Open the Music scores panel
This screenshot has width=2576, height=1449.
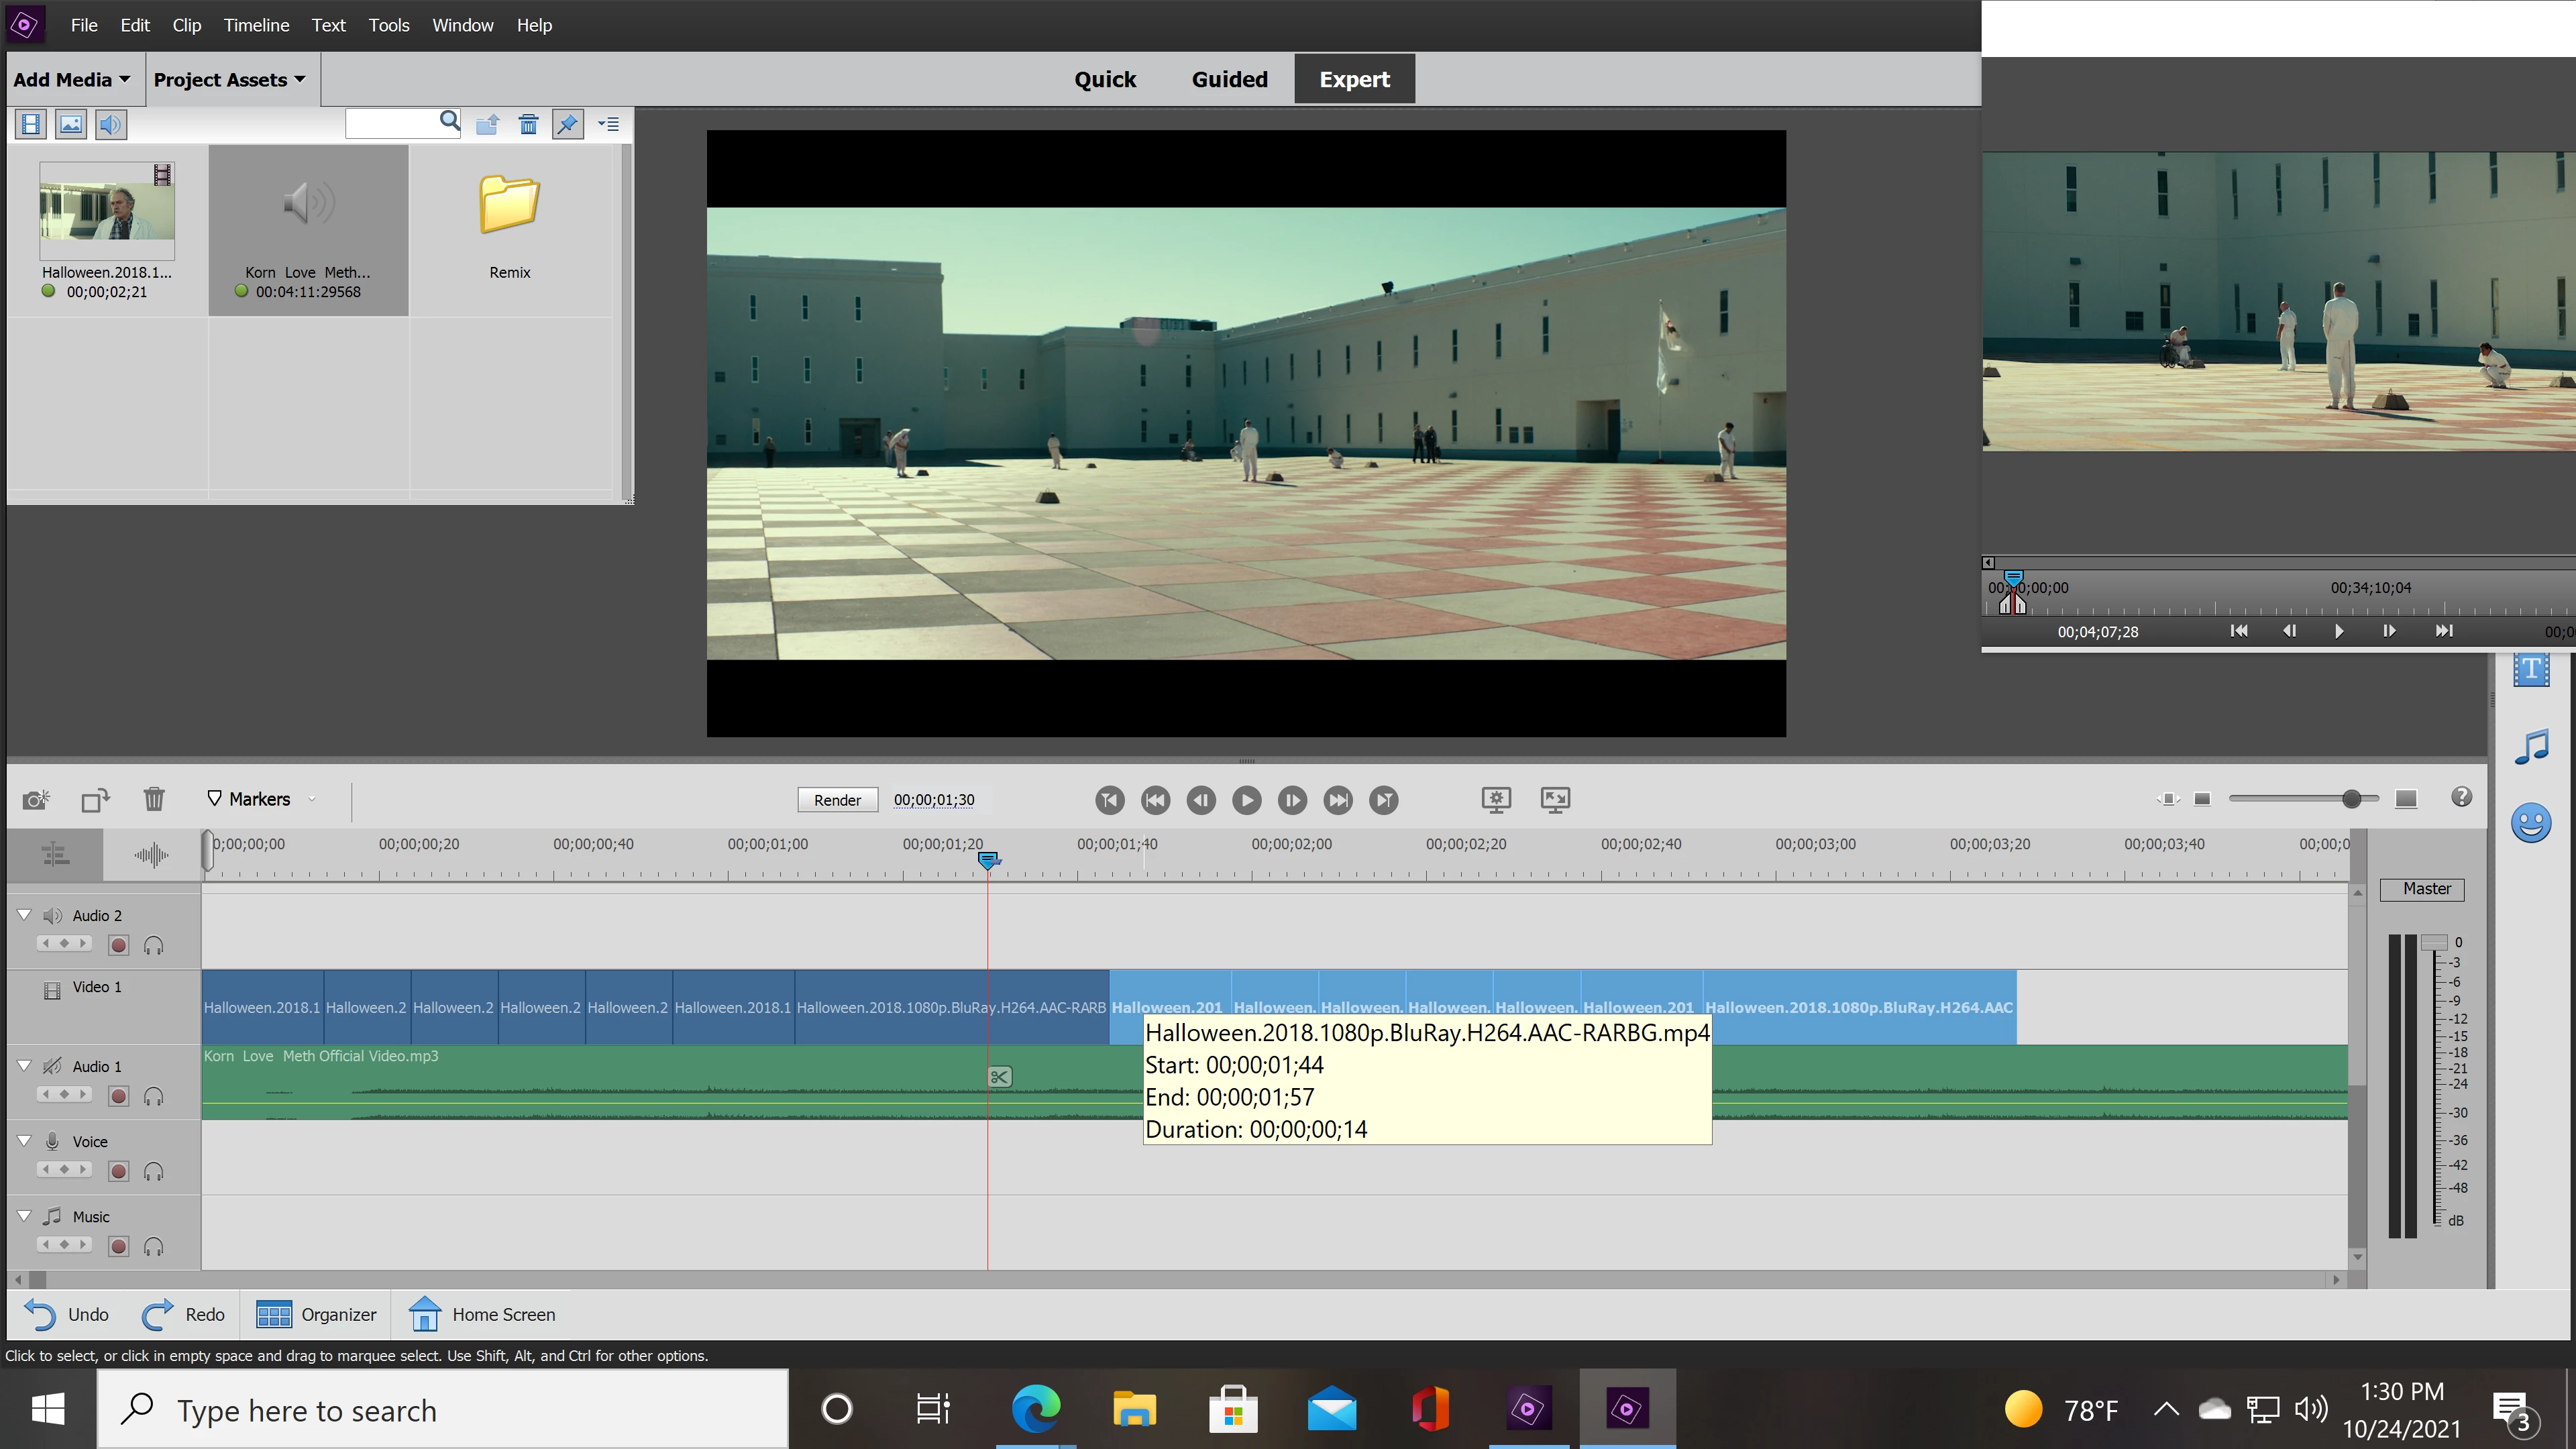tap(2531, 747)
